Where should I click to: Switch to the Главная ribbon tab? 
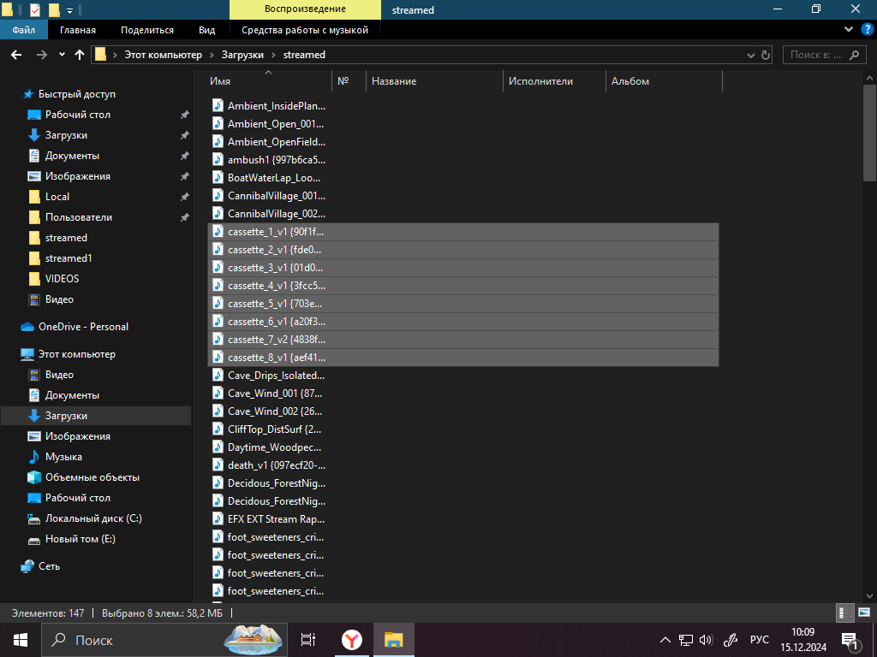[78, 30]
